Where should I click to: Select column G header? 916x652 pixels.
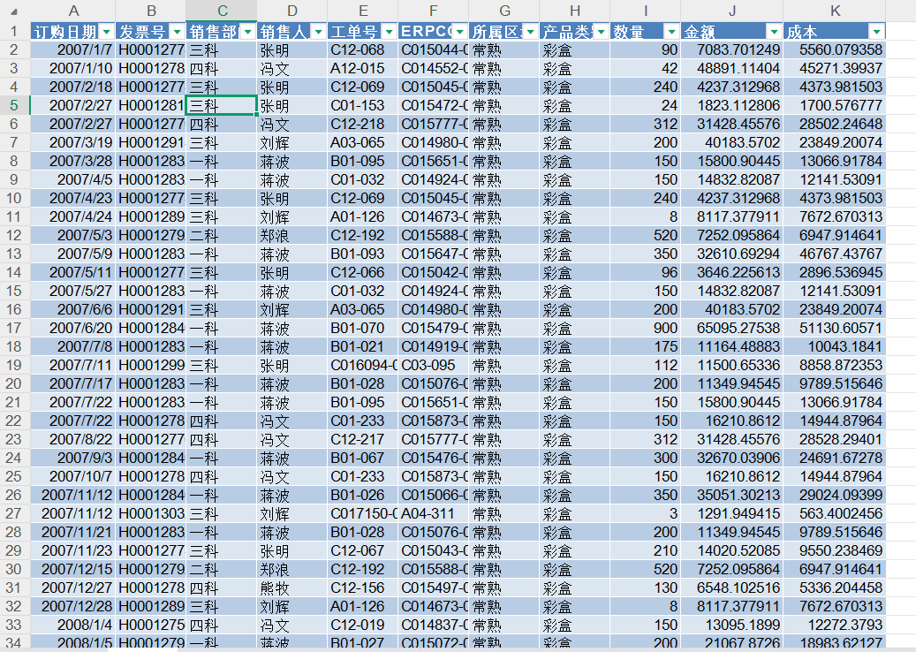click(x=504, y=11)
